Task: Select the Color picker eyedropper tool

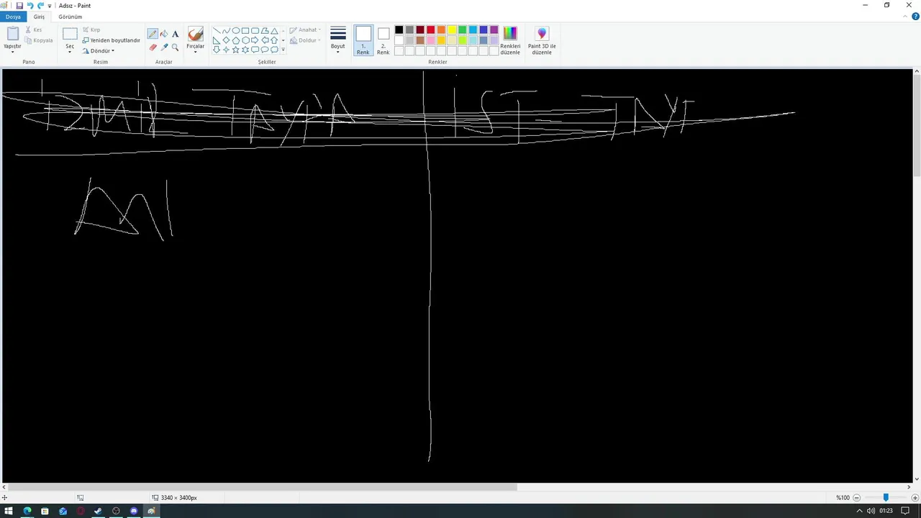Action: click(164, 47)
